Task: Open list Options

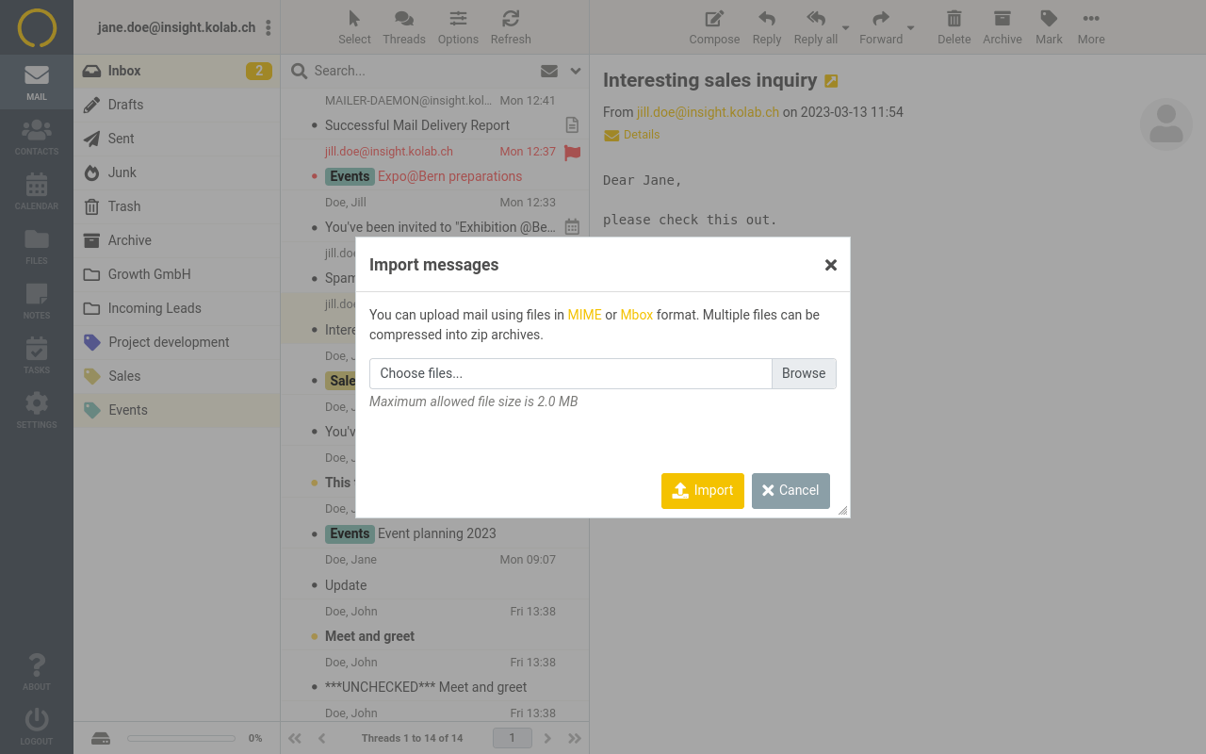Action: click(x=458, y=27)
